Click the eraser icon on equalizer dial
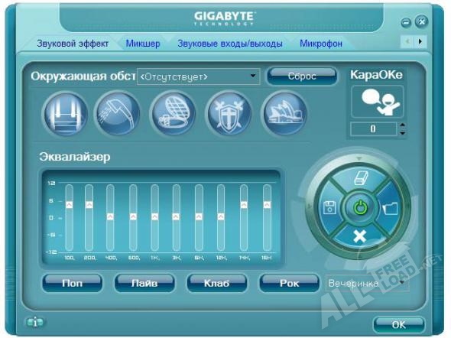This screenshot has width=451, height=338. pyautogui.click(x=361, y=177)
